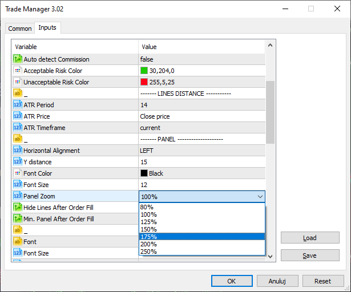Select the Inputs tab

pos(47,28)
